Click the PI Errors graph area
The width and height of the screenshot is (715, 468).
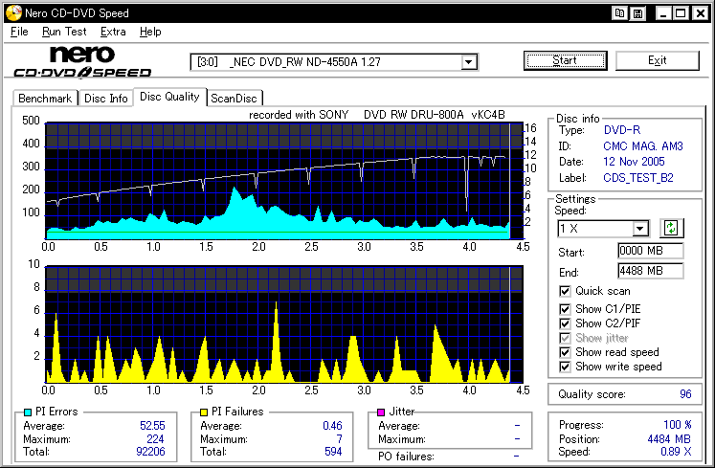pyautogui.click(x=284, y=181)
